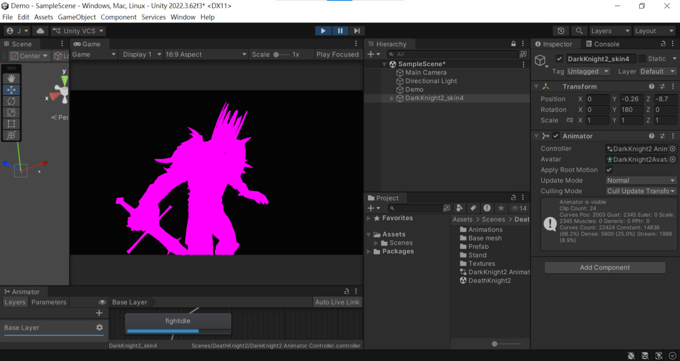Click search by type icon in Project
The image size is (680, 361).
tap(460, 208)
